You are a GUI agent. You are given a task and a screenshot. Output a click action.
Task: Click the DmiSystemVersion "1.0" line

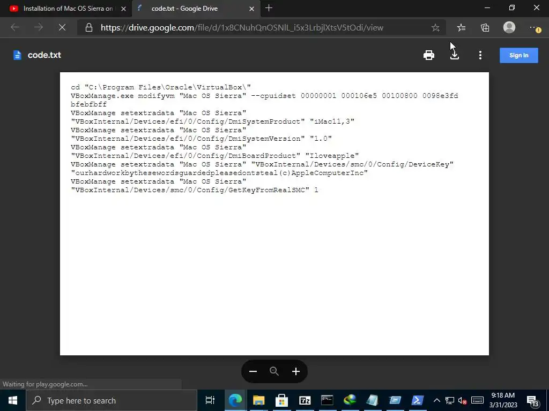202,139
